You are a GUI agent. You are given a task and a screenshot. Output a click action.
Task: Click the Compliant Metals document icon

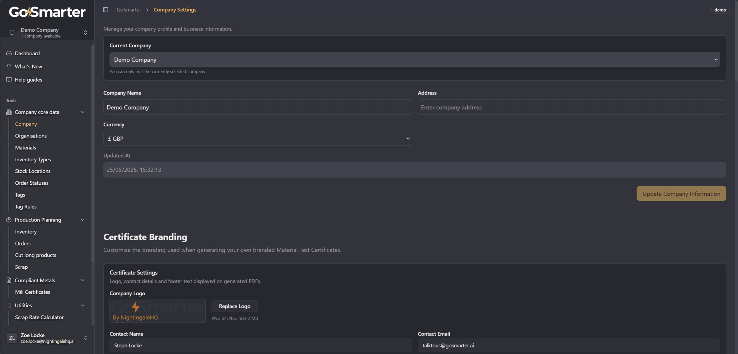coord(9,280)
